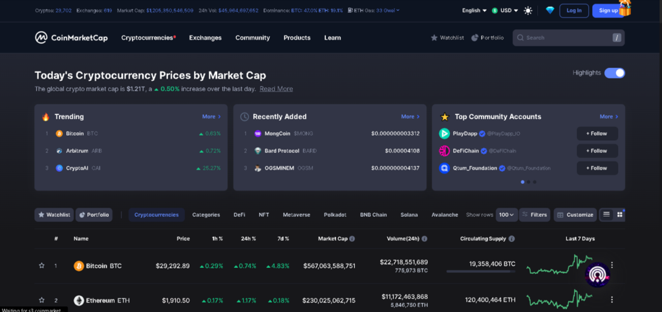Viewport: 662px width, 312px height.
Task: Open the Filters button
Action: [535, 215]
